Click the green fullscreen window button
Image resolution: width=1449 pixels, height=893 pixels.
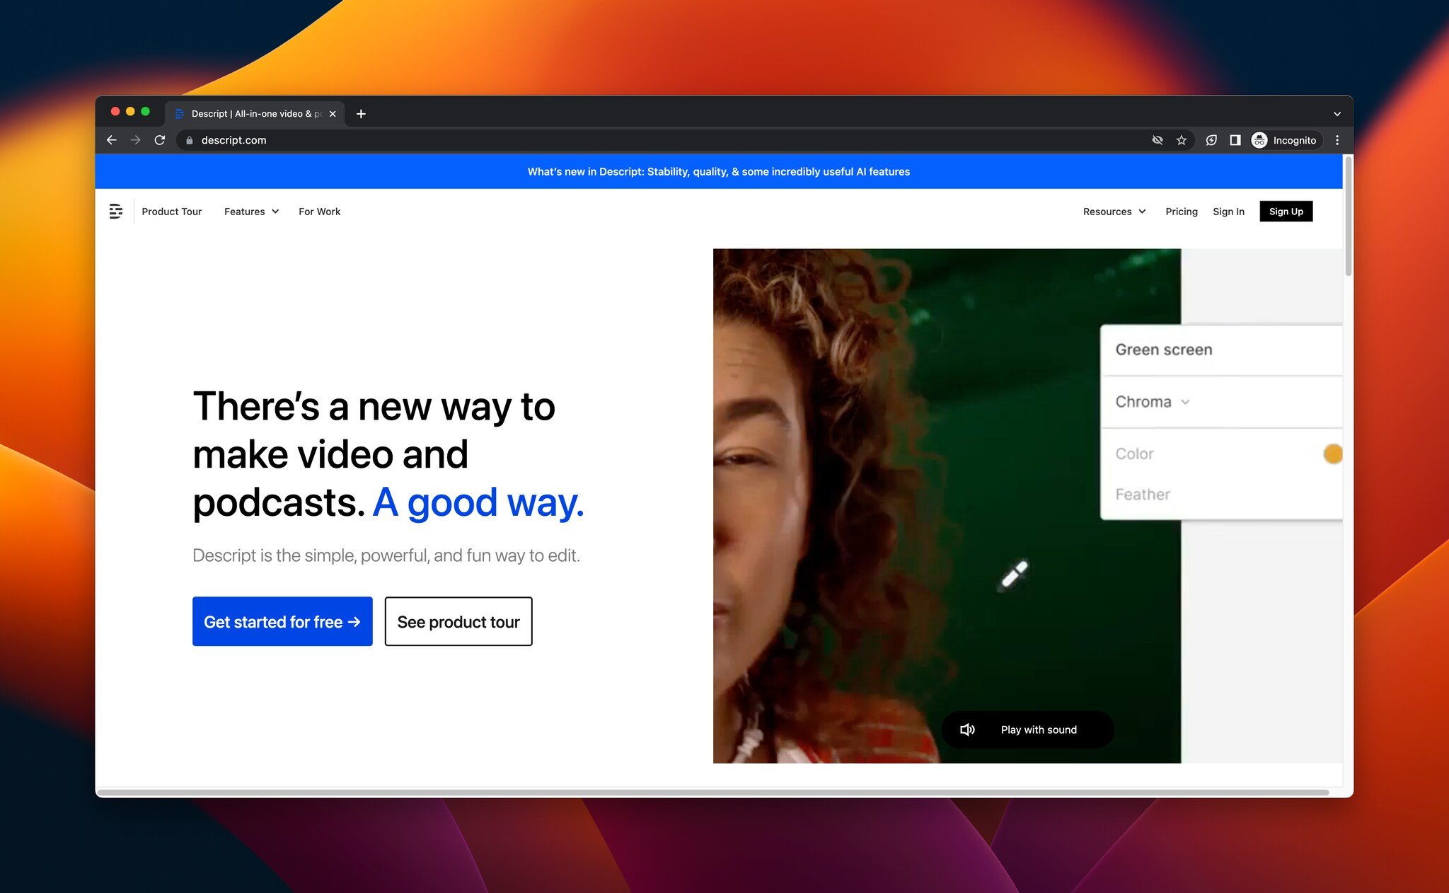pyautogui.click(x=145, y=112)
